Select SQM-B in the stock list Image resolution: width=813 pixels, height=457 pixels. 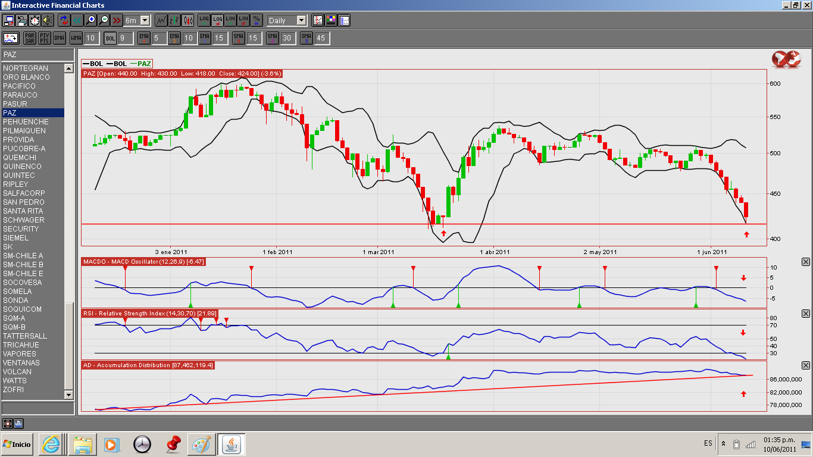[x=32, y=327]
